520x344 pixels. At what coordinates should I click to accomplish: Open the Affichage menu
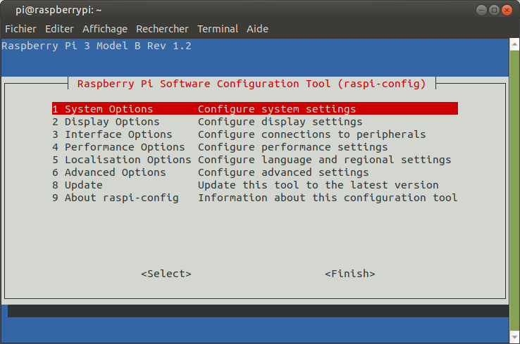105,29
